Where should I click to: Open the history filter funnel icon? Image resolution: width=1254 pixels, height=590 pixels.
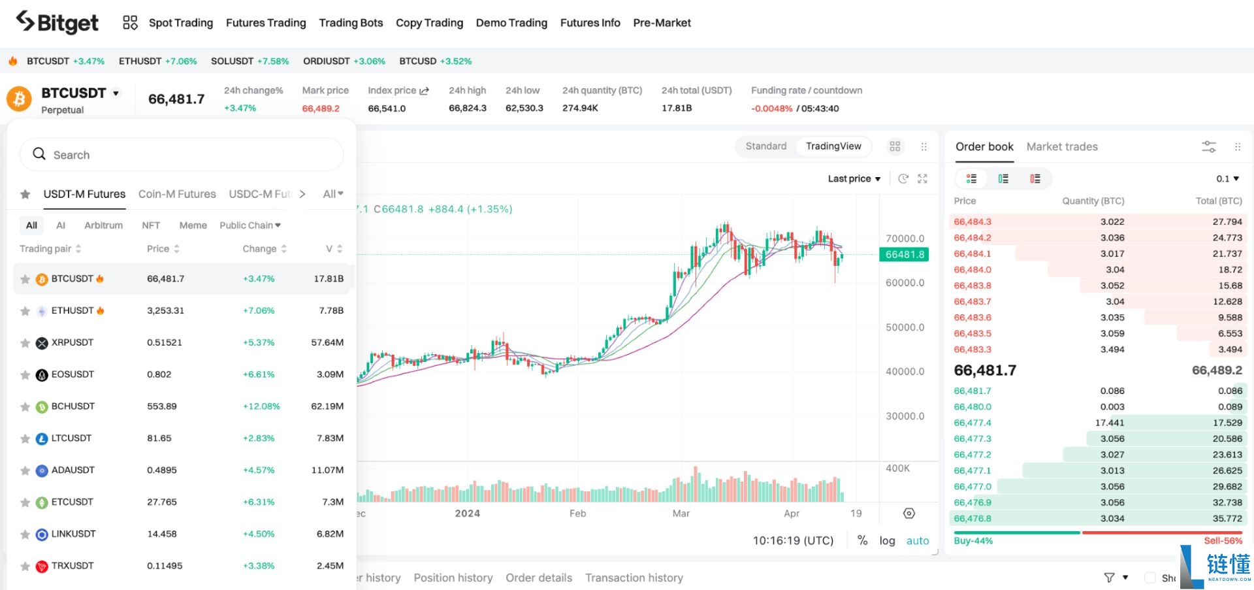click(1109, 578)
